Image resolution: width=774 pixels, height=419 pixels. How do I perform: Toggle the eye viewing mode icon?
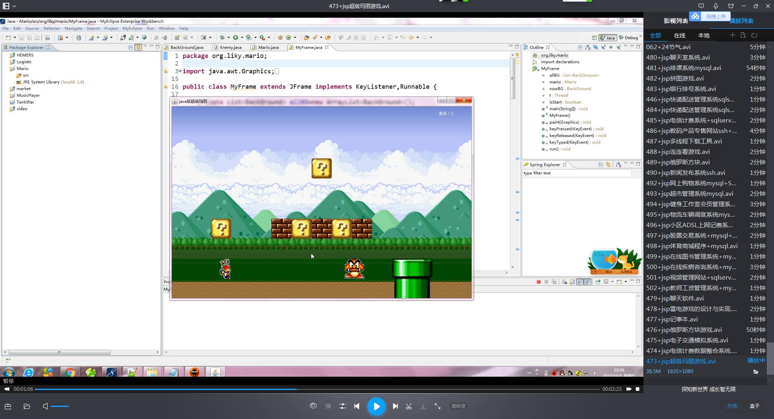(313, 406)
